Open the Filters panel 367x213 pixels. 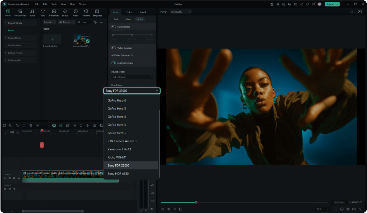(76, 13)
